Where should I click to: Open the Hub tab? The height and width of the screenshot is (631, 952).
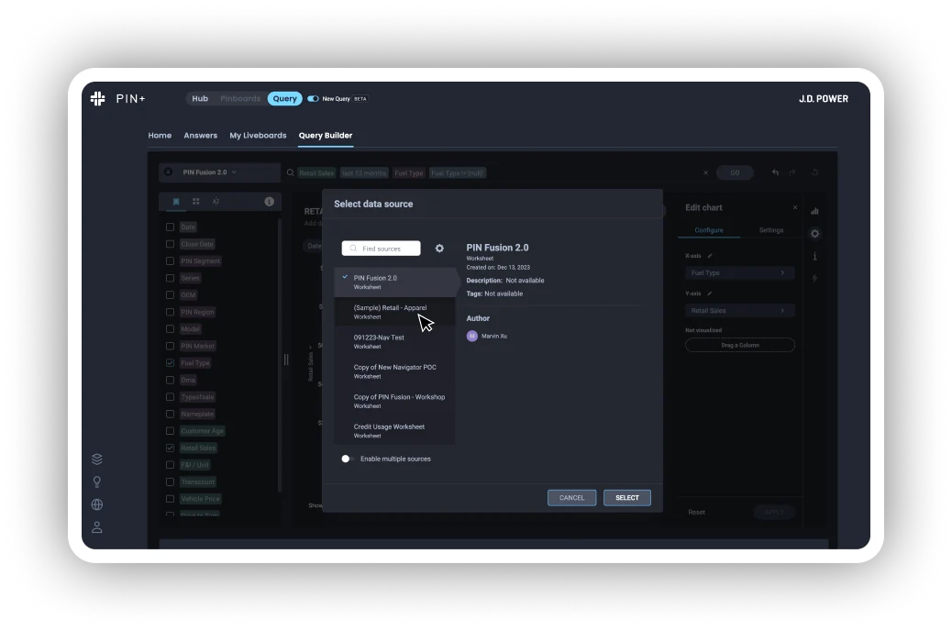200,98
